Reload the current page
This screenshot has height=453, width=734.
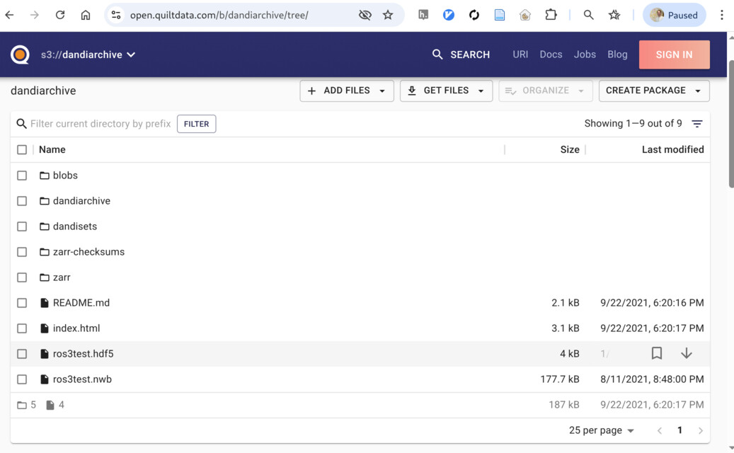(x=60, y=15)
